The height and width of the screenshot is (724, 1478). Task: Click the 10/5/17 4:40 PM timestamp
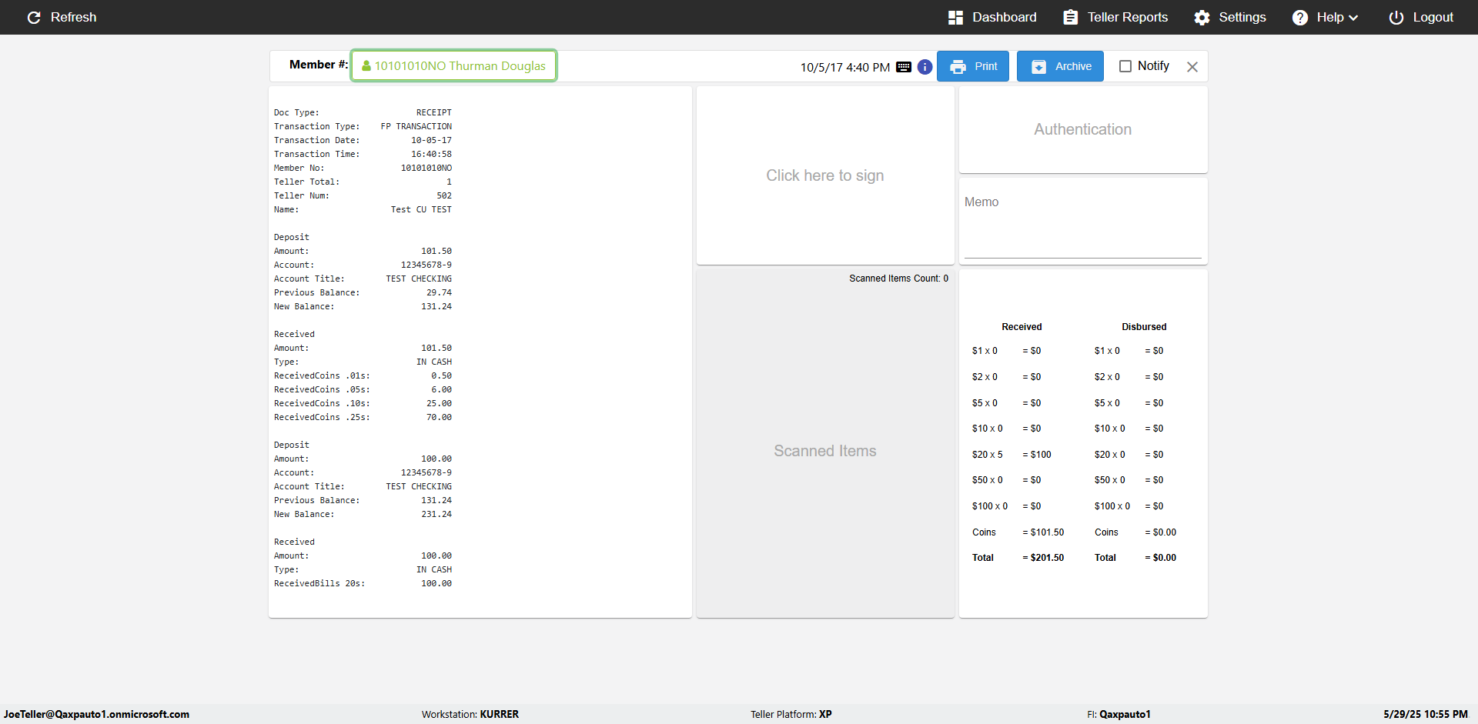click(x=845, y=68)
